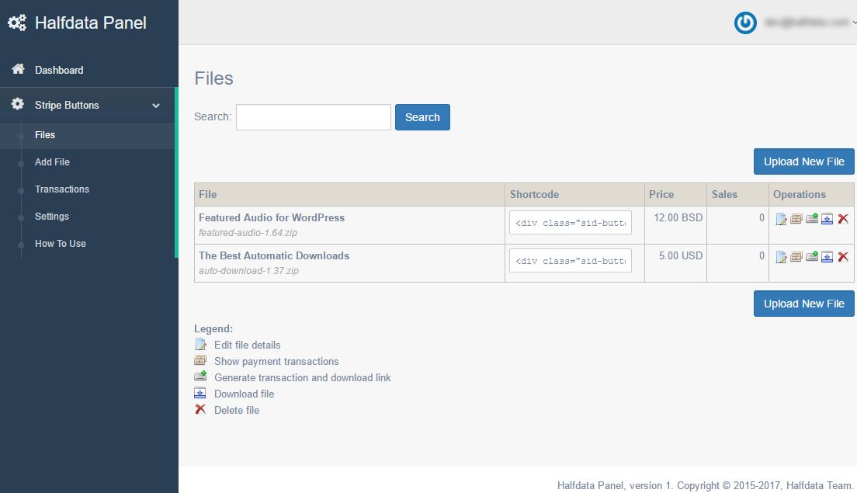Download the auto-download-1.37.zip file

point(828,257)
